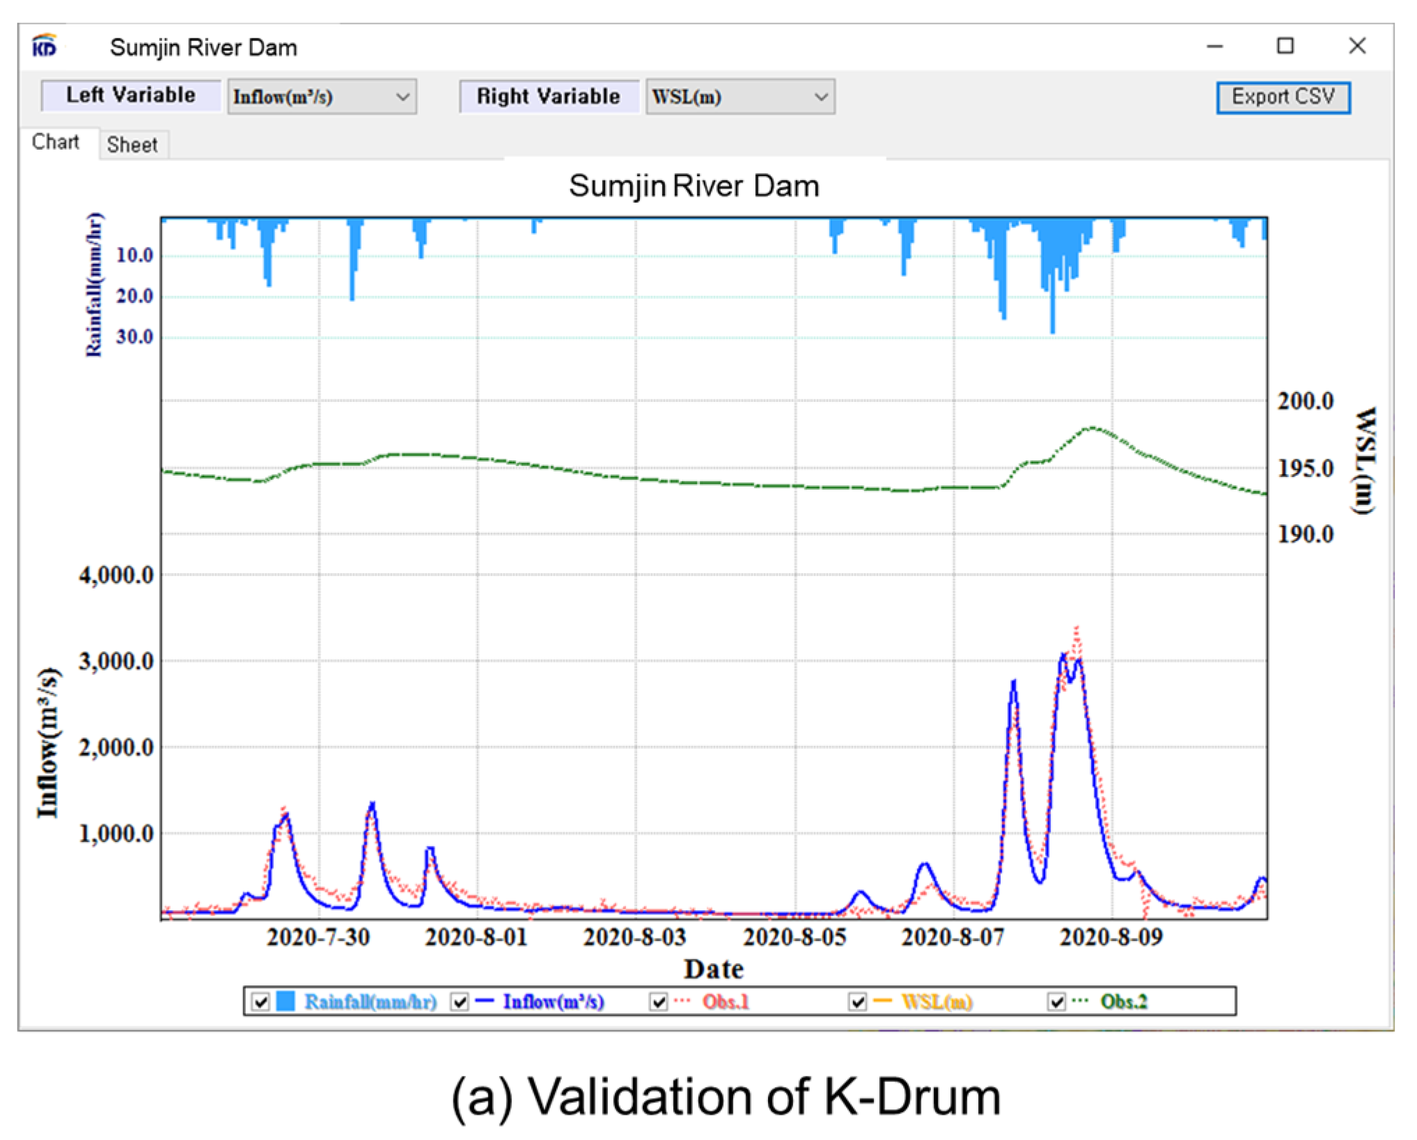Screen dimensions: 1417x1140
Task: Hide the WSL(m) series via checkbox
Action: [x=858, y=1002]
